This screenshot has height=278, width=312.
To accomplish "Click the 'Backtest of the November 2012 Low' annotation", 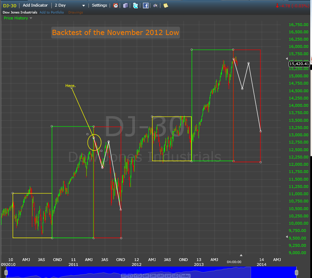I will coord(116,33).
